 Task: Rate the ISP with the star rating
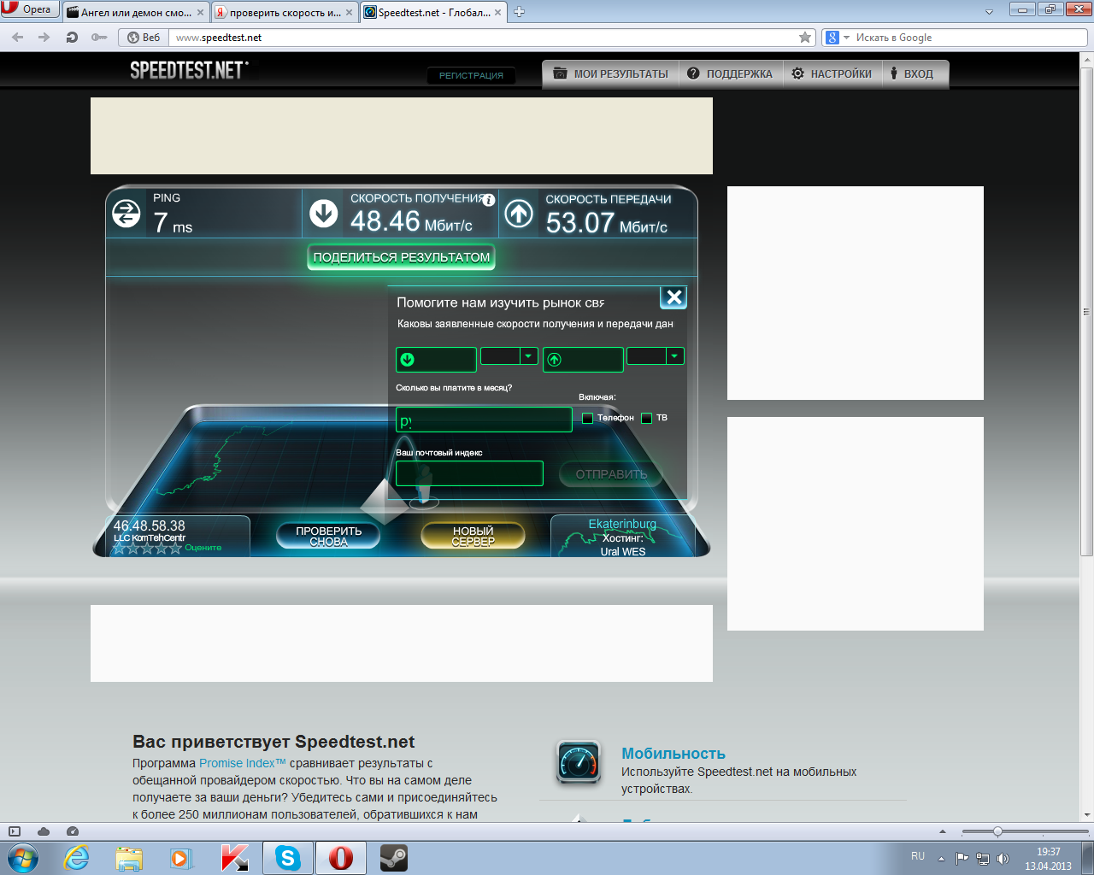[147, 548]
